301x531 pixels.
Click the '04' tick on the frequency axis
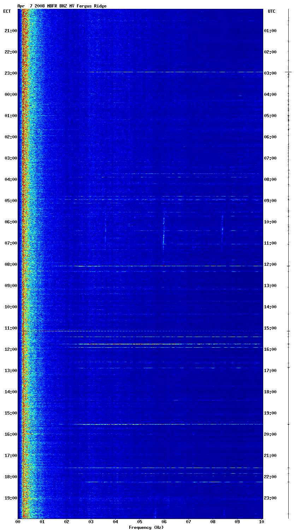pyautogui.click(x=115, y=522)
